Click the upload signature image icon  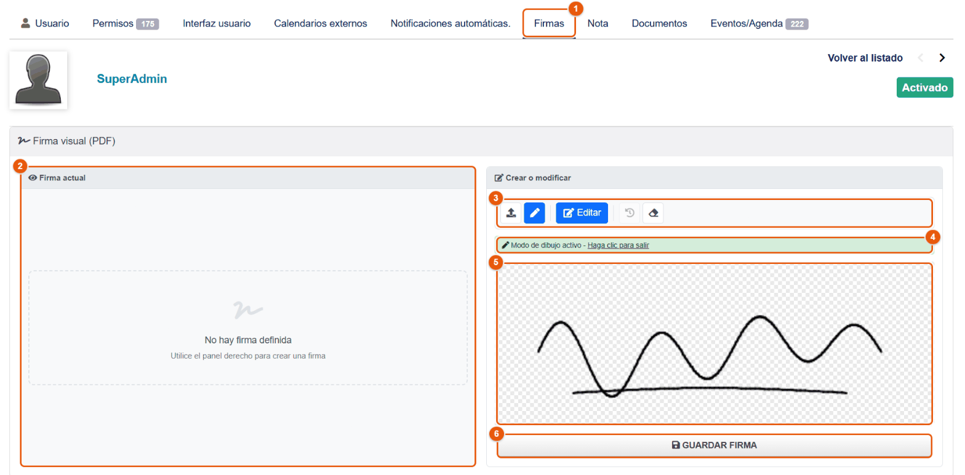[511, 213]
